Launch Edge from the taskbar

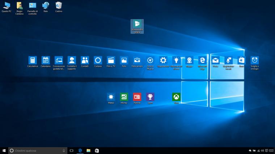[80, 150]
